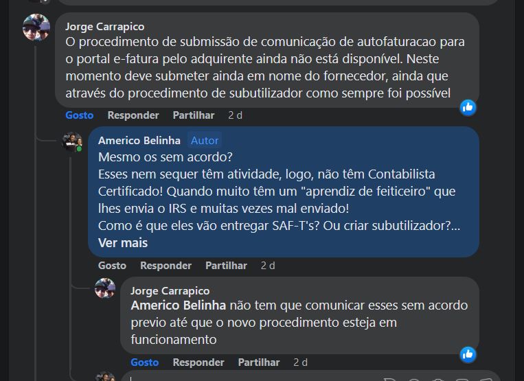The image size is (524, 381).
Task: Click Partilhar under Jorge's reply to Americo
Action: click(259, 362)
